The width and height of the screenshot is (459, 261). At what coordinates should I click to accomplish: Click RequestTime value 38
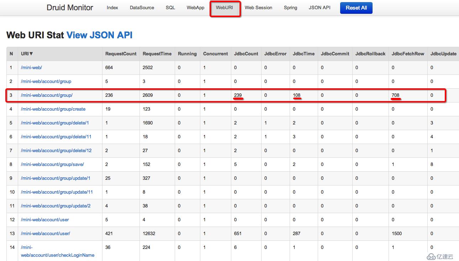145,206
